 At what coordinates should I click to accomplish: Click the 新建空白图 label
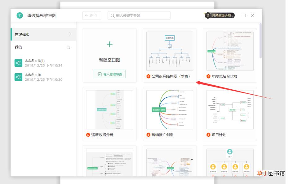[x=110, y=60]
